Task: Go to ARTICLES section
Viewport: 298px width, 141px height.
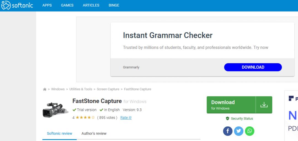Action: click(x=91, y=5)
